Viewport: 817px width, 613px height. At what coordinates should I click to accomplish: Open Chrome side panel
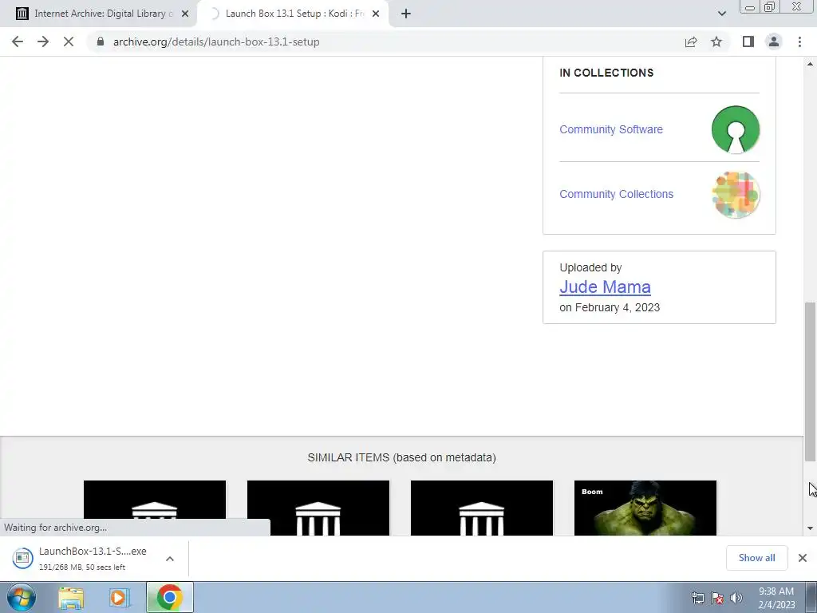pyautogui.click(x=748, y=42)
